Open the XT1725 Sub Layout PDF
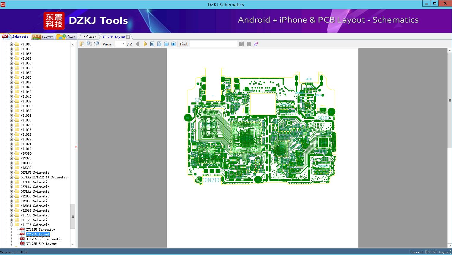 click(41, 244)
